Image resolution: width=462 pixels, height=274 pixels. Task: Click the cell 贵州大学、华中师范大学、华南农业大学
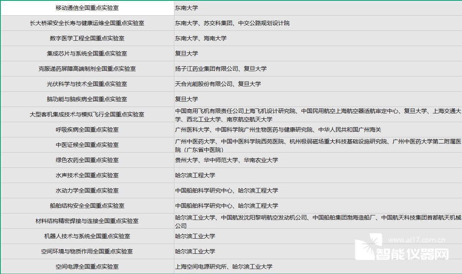point(318,160)
